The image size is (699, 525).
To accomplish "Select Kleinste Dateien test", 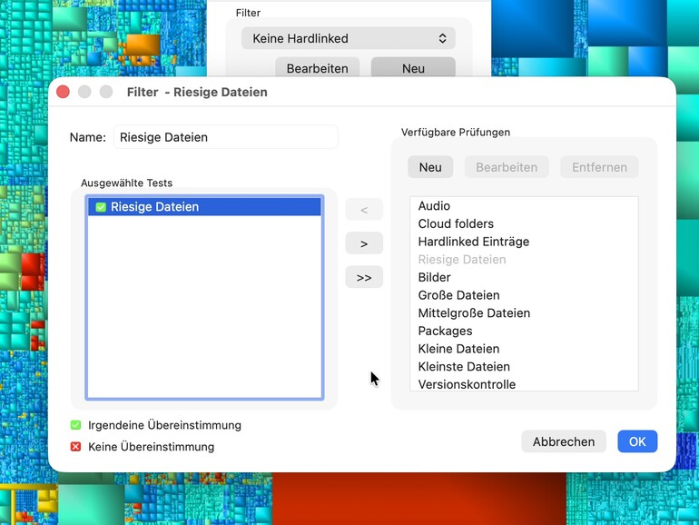I will pyautogui.click(x=524, y=366).
